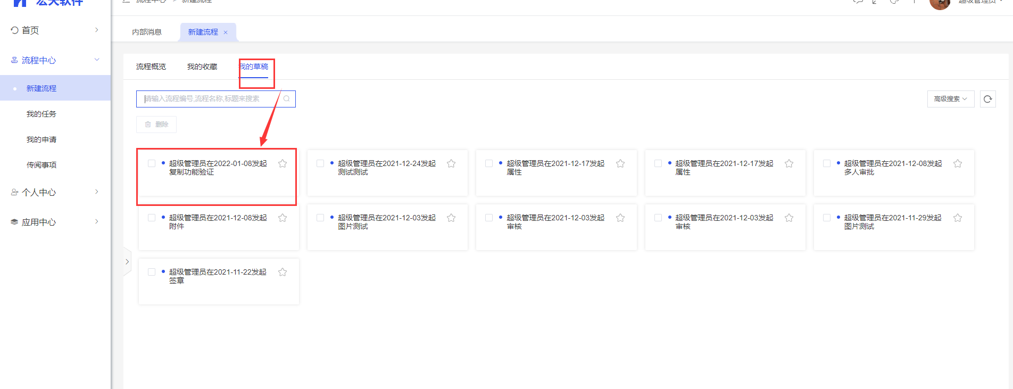Collapse the 流程中心 sidebar section
Screen dimensions: 1013x389
point(55,60)
